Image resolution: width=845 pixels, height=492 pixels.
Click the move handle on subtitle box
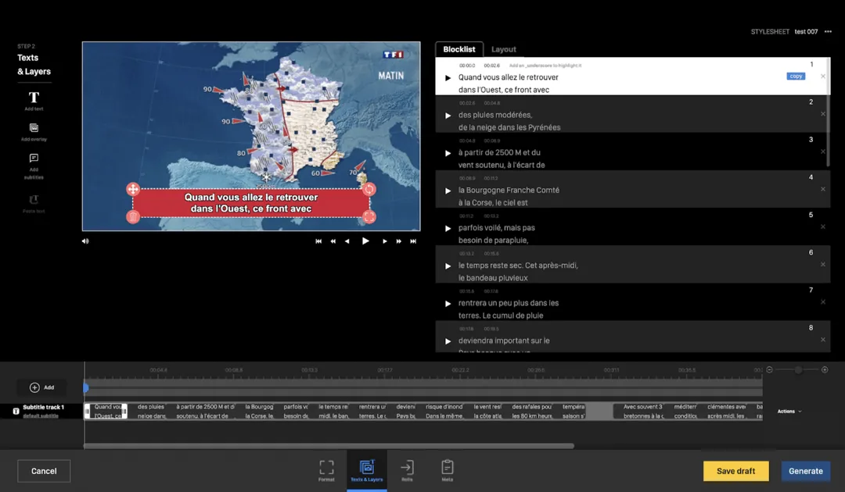pos(133,189)
